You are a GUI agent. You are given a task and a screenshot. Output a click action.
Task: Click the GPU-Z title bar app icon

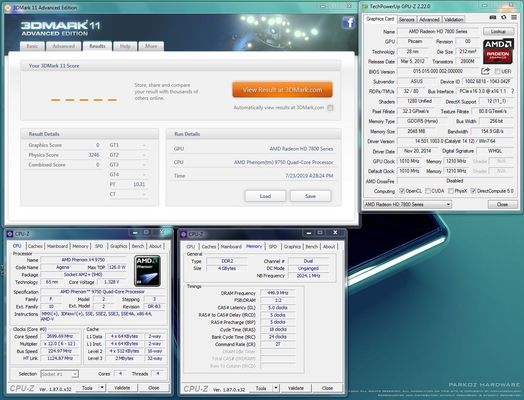365,6
